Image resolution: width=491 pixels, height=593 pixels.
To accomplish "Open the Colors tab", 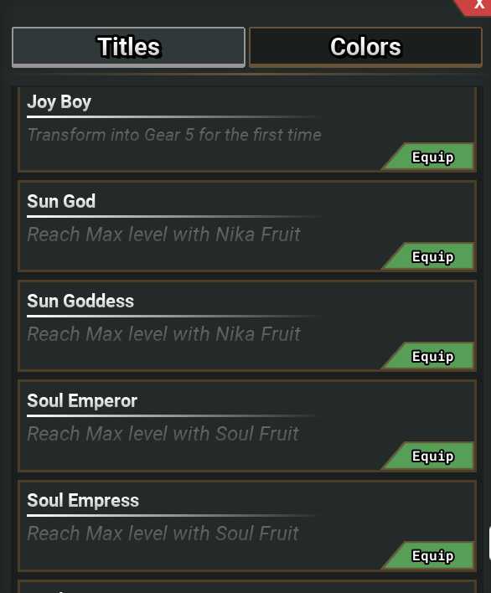I will (365, 47).
